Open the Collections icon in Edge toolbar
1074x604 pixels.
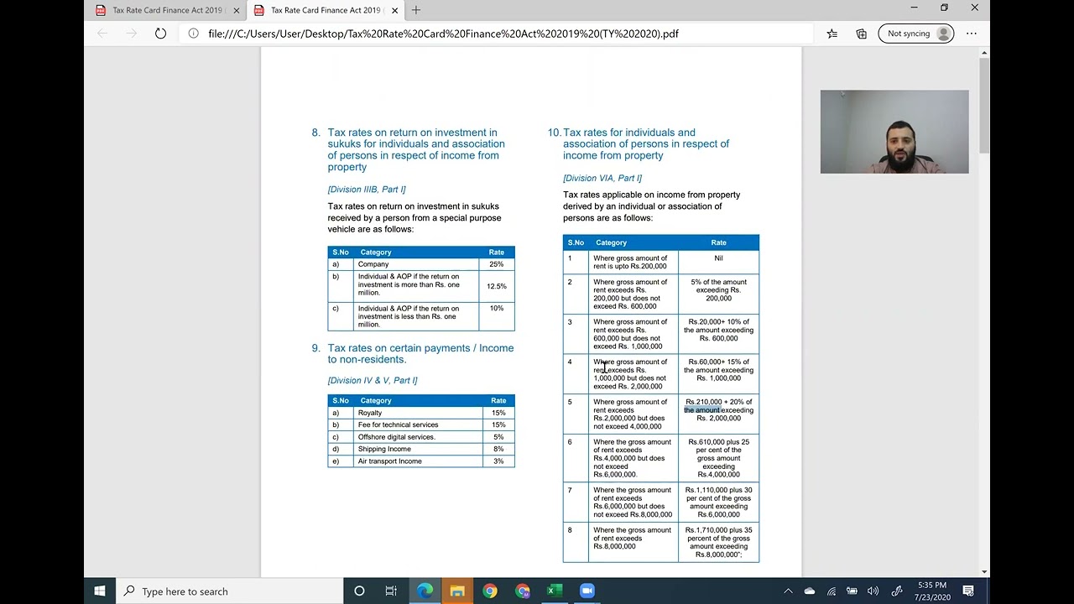pyautogui.click(x=861, y=34)
